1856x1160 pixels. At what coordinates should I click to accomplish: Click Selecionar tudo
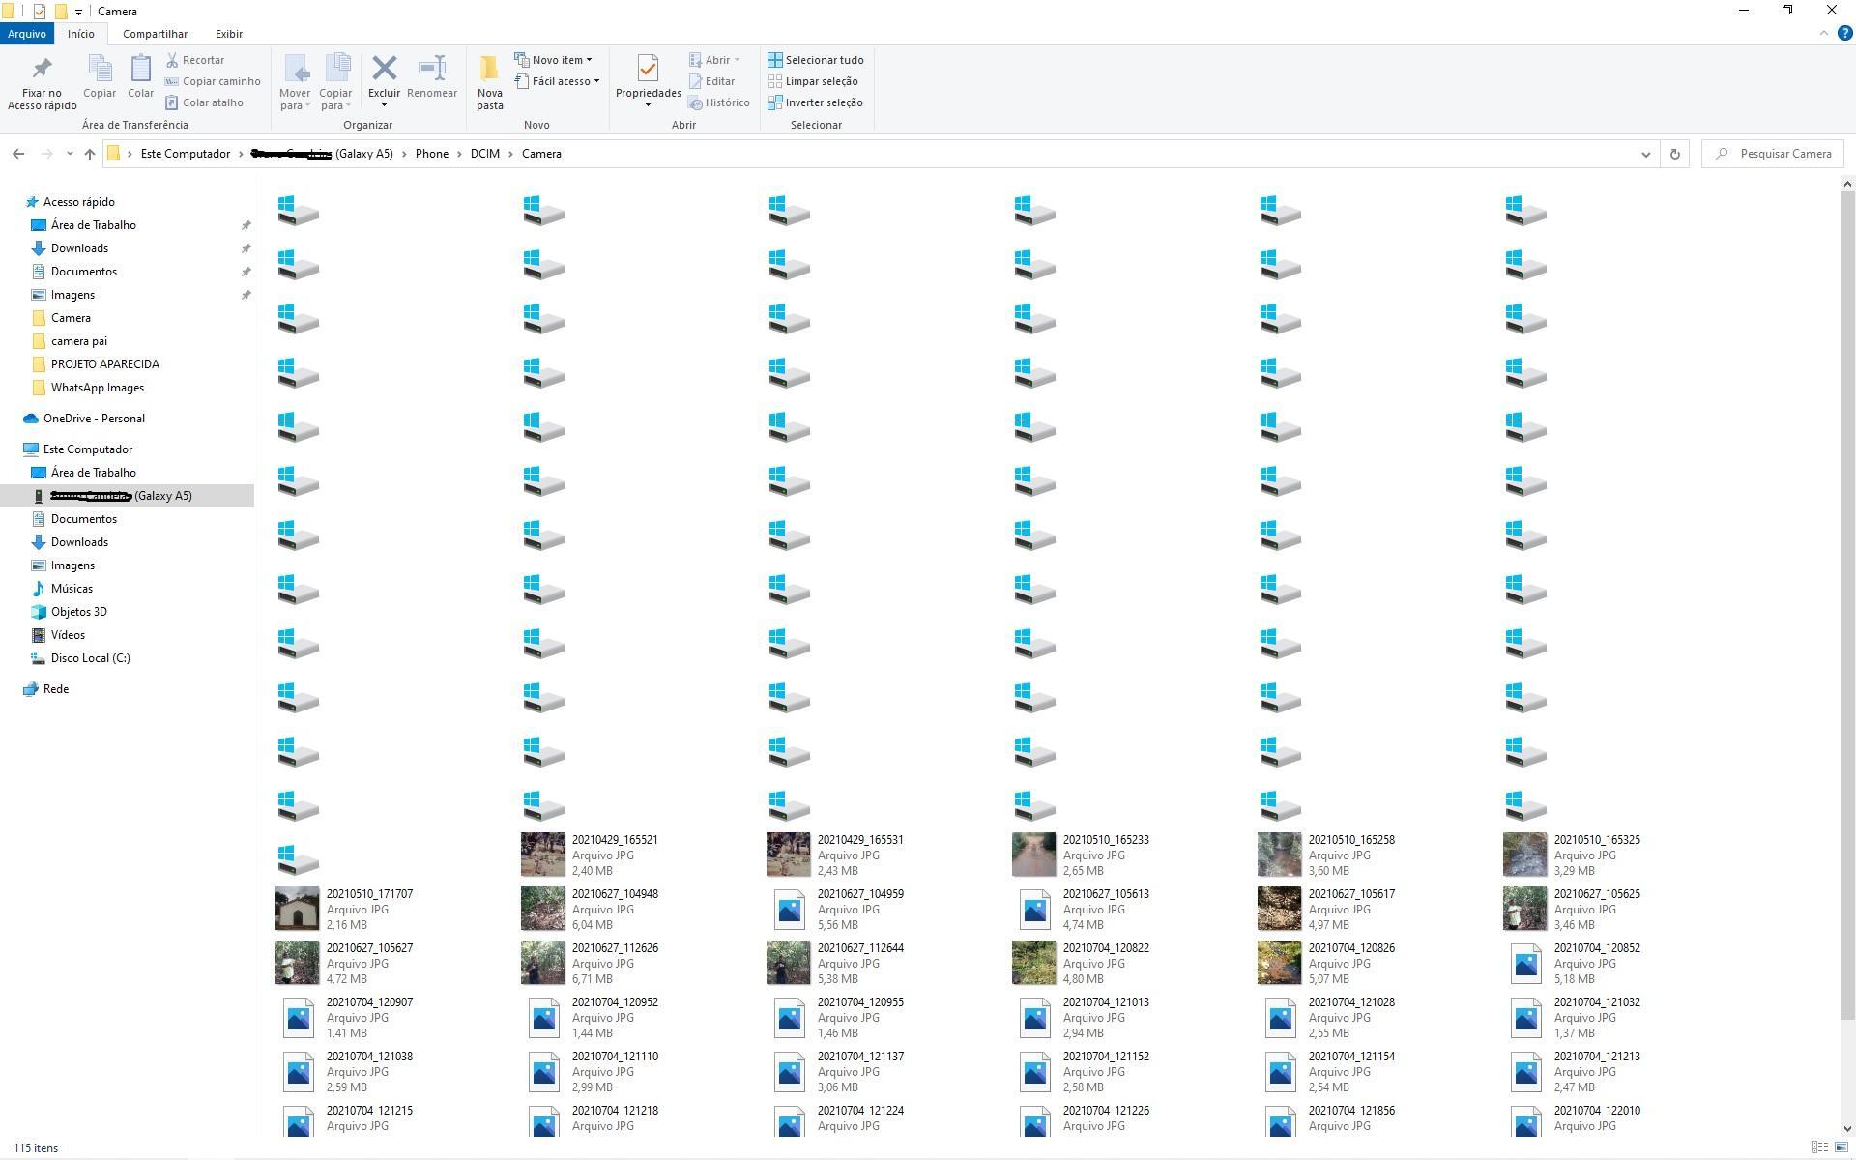816,60
